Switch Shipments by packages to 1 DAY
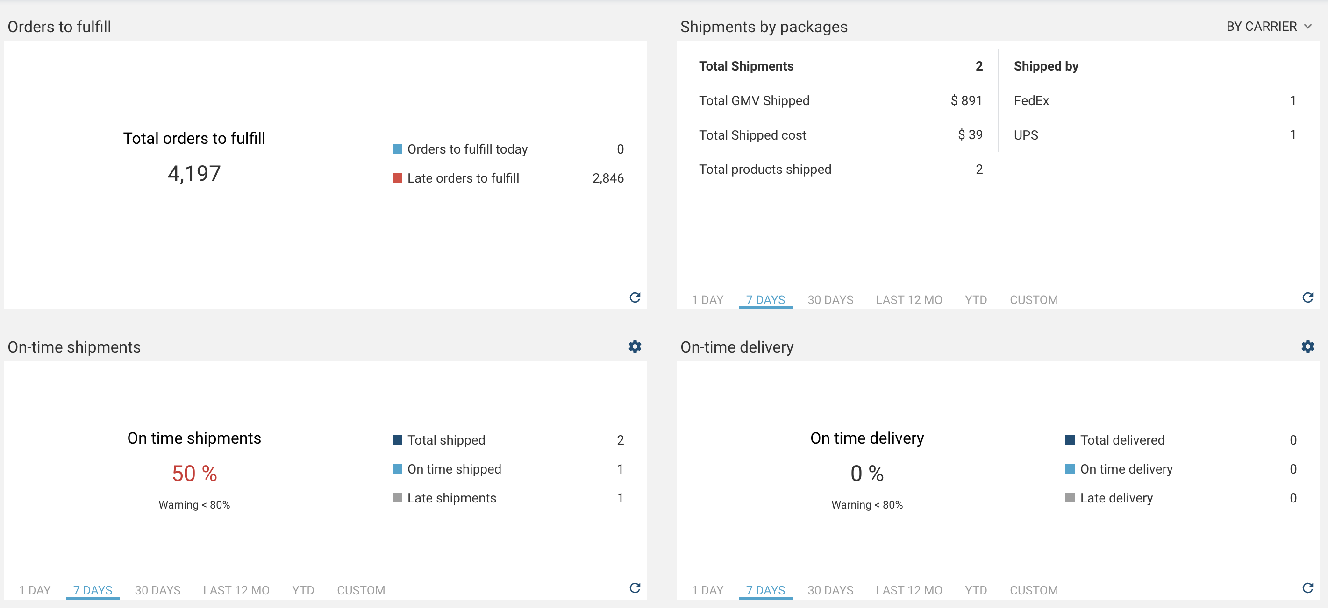This screenshot has height=608, width=1328. coord(707,299)
